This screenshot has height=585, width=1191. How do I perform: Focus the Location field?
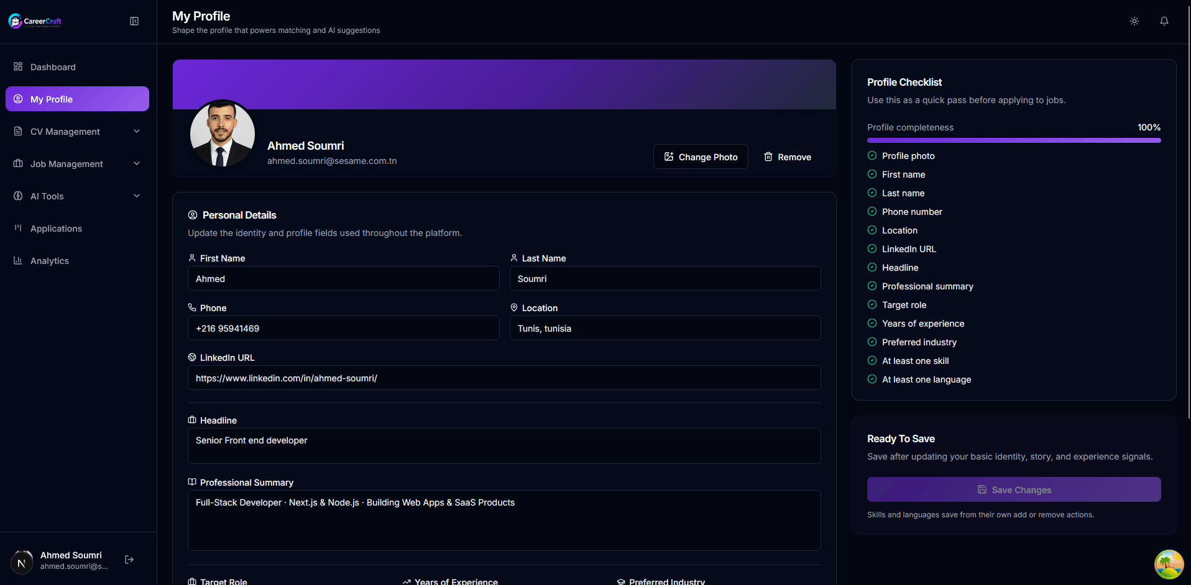click(665, 328)
